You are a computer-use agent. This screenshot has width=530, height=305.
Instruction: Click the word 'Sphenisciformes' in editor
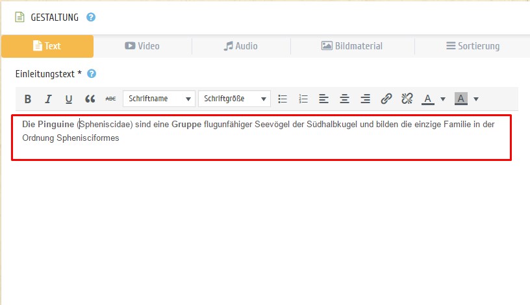pyautogui.click(x=88, y=138)
